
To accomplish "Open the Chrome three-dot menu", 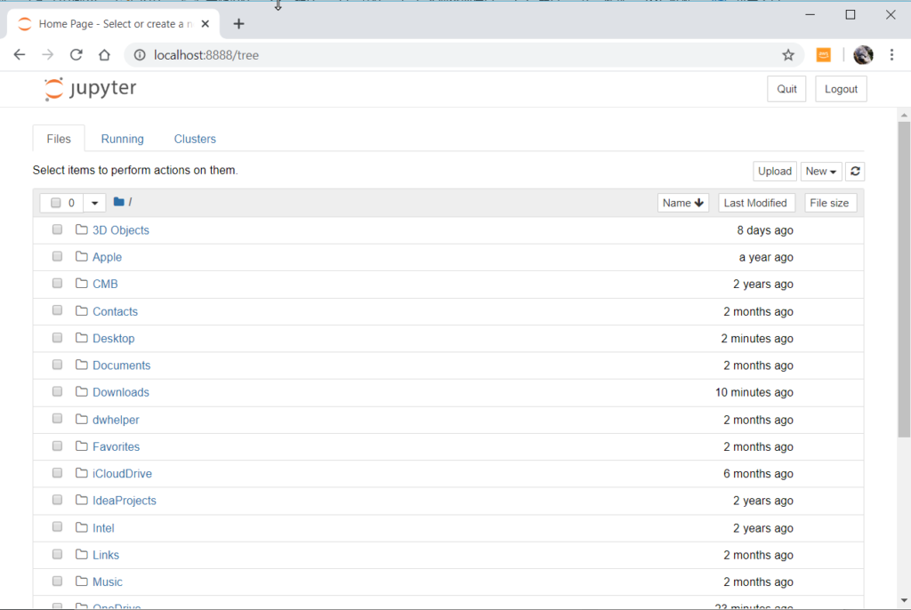I will [x=891, y=55].
